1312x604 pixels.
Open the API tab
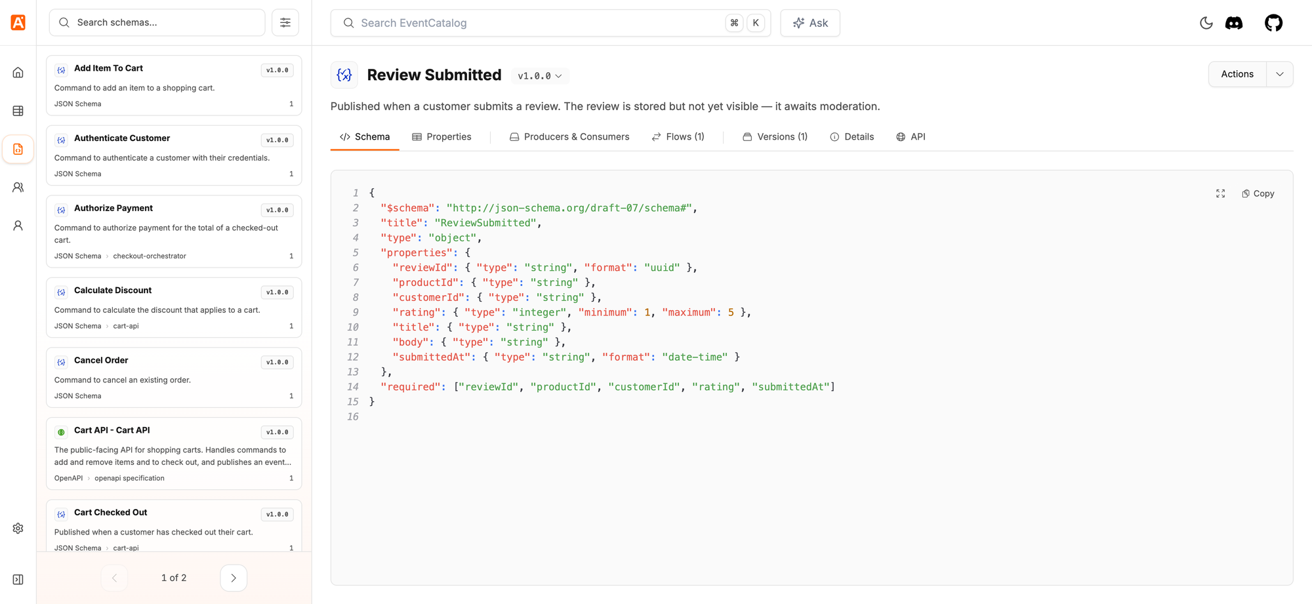coord(911,137)
